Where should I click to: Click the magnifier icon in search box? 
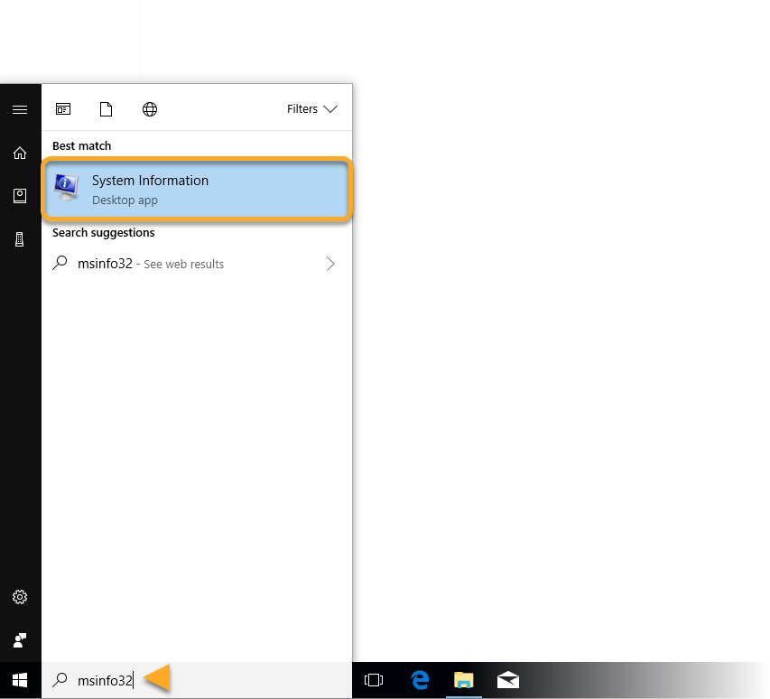coord(60,680)
